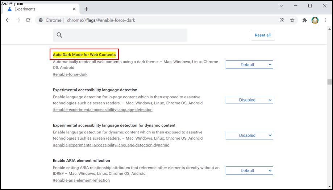Share this page via the share icon
This screenshot has width=333, height=190.
point(282,20)
